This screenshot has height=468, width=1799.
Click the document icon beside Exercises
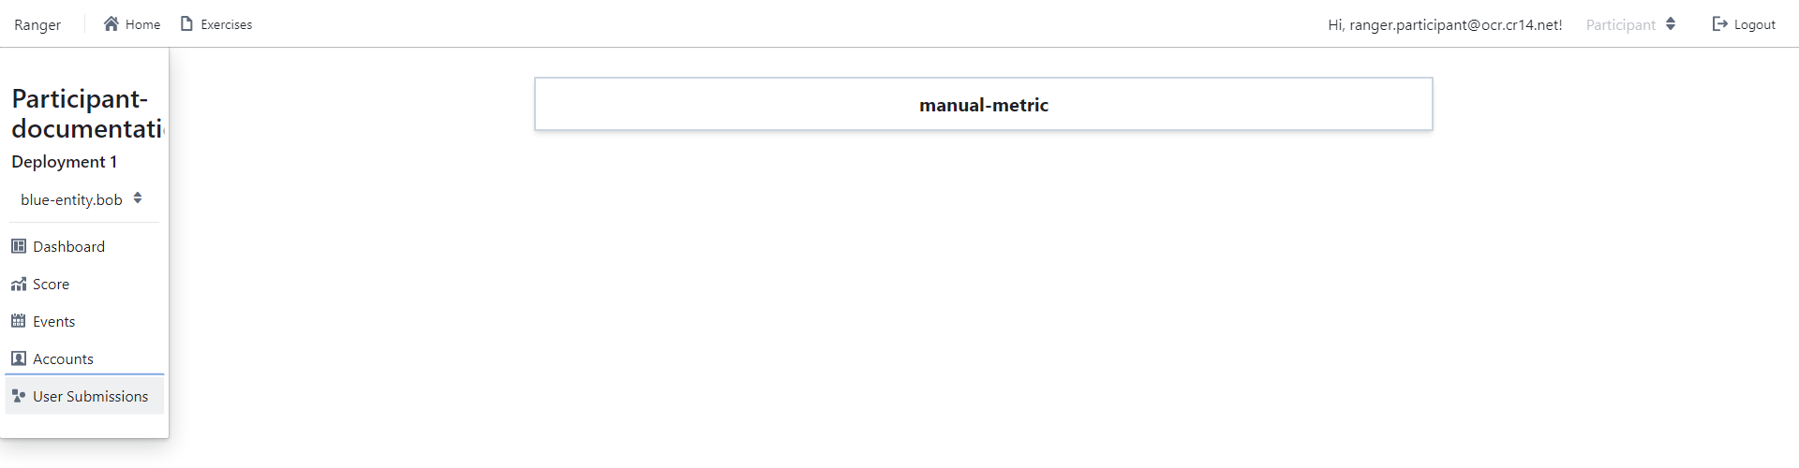[x=186, y=23]
